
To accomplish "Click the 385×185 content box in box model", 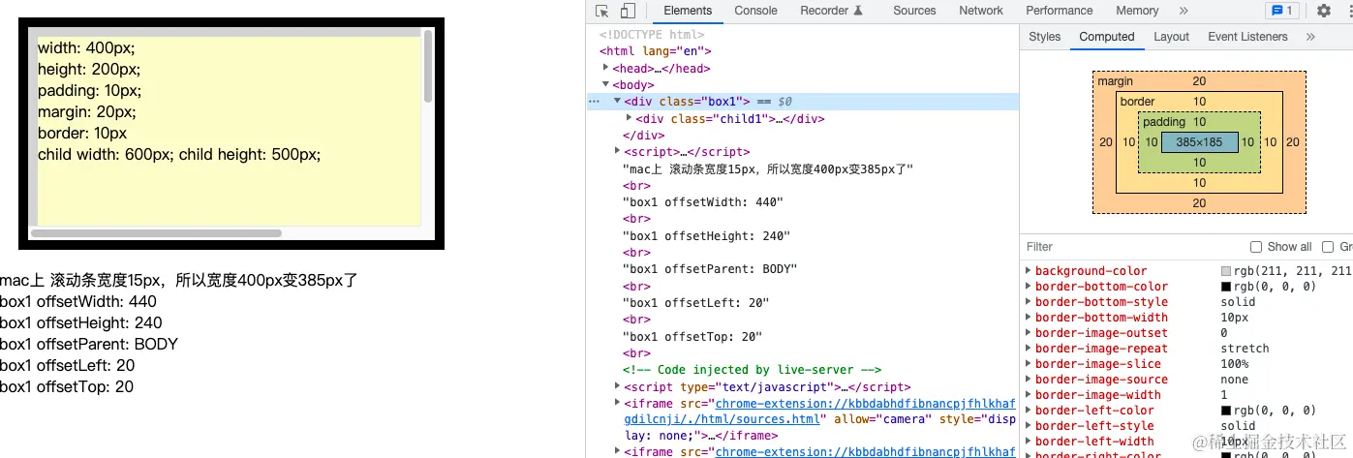I will 1199,142.
